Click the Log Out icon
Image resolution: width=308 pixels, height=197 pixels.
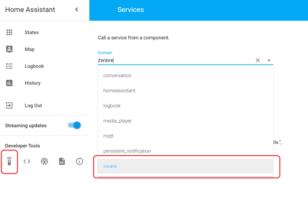tap(10, 106)
